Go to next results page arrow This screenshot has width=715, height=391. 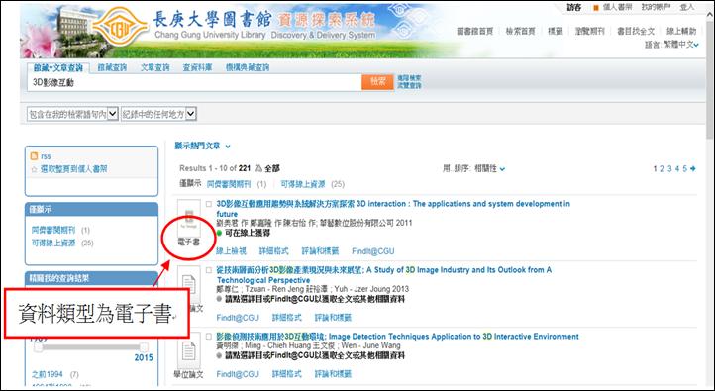tap(693, 168)
